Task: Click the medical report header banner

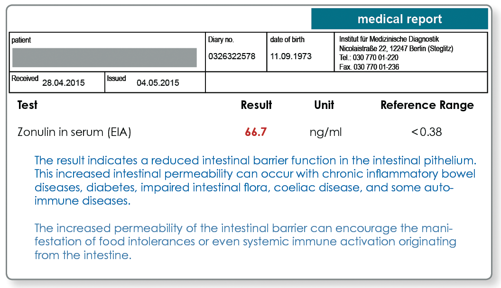Action: (x=399, y=19)
